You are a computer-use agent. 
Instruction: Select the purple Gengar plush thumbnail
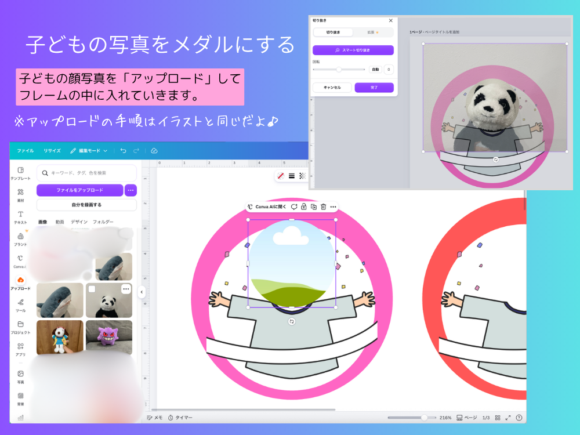pos(109,338)
